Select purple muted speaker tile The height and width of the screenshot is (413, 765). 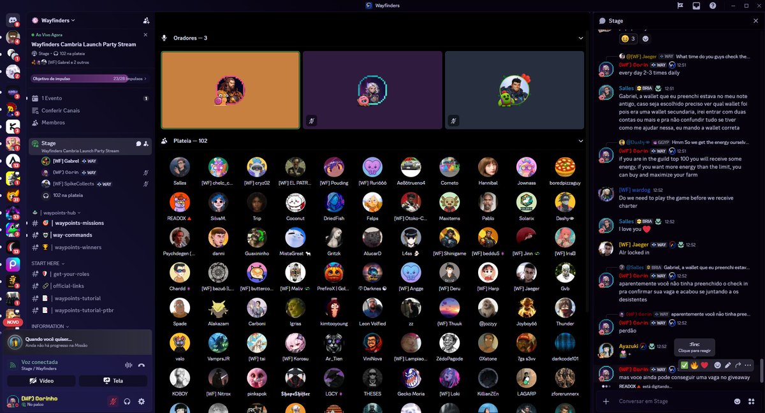pos(372,90)
